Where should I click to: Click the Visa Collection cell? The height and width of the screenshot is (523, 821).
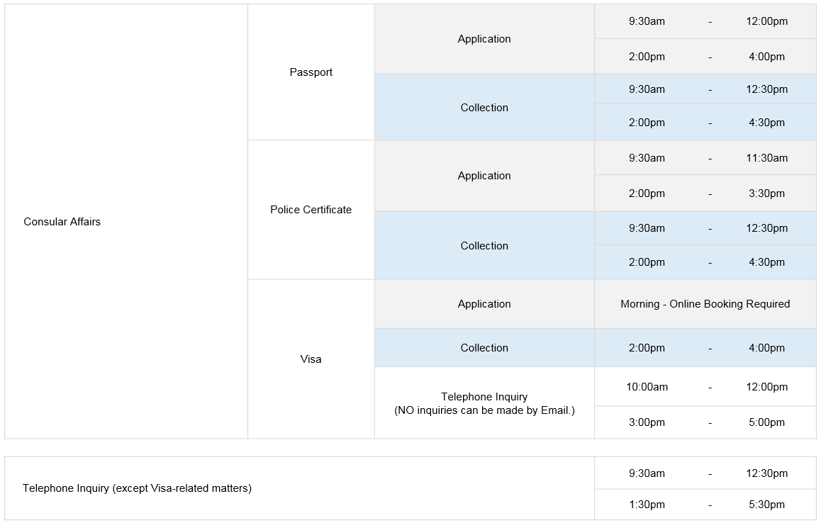coord(484,348)
